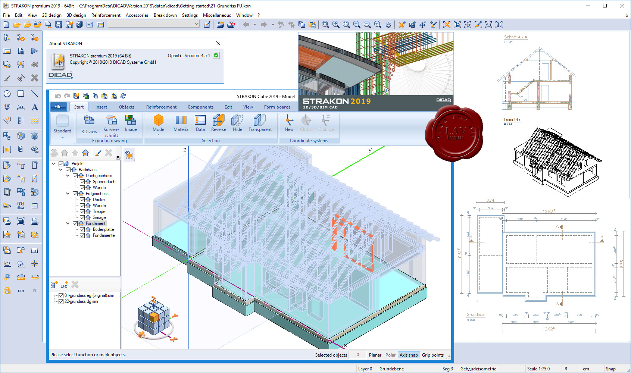Open a file using the yellow folder icon

pos(17,25)
